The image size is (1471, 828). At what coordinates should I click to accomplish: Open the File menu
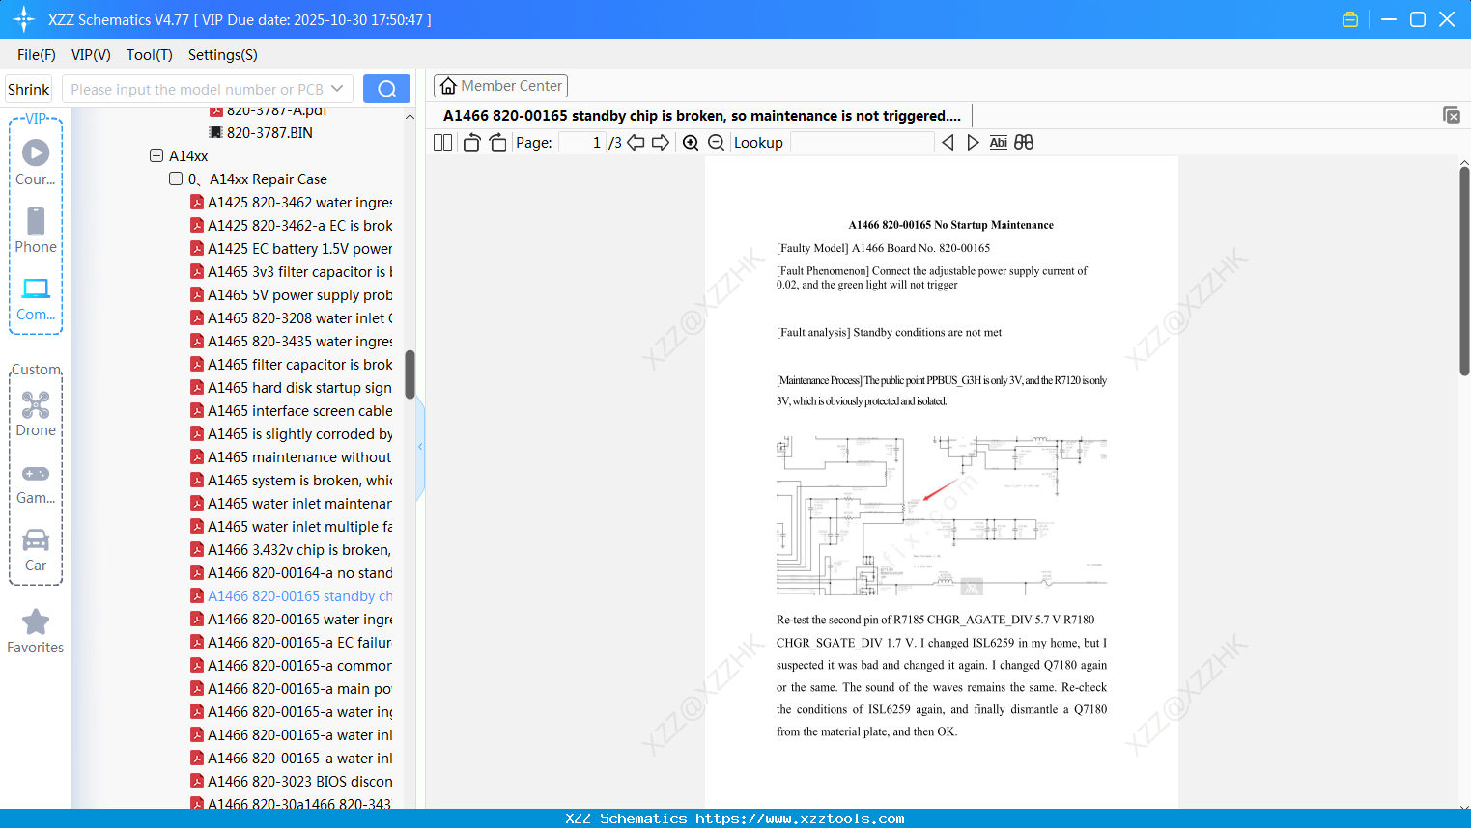37,55
